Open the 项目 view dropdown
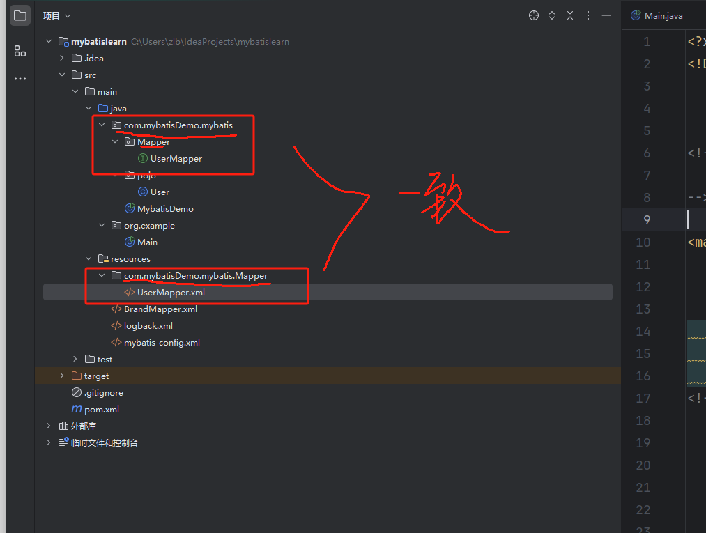This screenshot has width=706, height=533. coord(56,16)
